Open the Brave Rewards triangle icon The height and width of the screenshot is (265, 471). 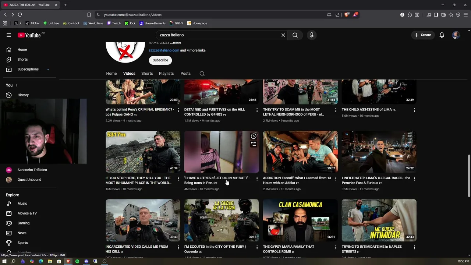(355, 15)
